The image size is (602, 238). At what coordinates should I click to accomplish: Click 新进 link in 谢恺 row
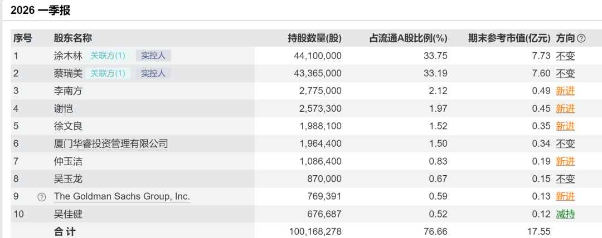pyautogui.click(x=566, y=109)
